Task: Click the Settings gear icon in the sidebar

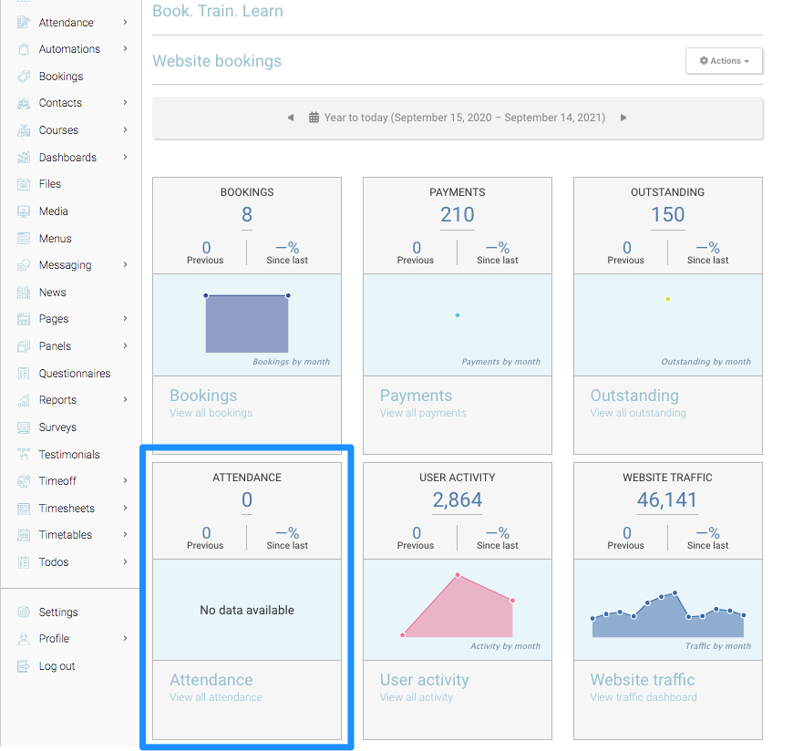Action: pyautogui.click(x=24, y=612)
